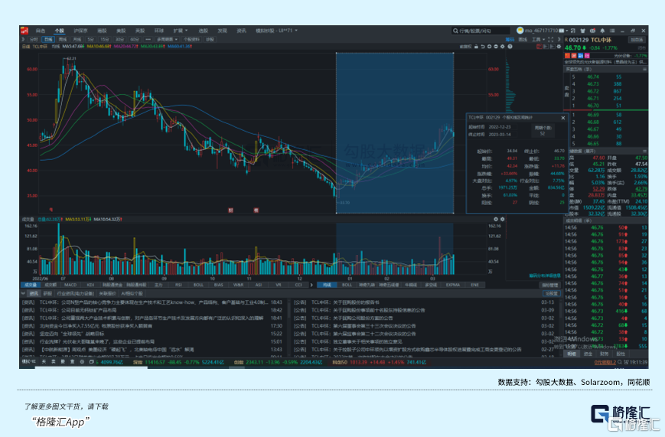Open main chart settings gear near 前复权
Viewport: 665px width, 437px height.
click(503, 47)
